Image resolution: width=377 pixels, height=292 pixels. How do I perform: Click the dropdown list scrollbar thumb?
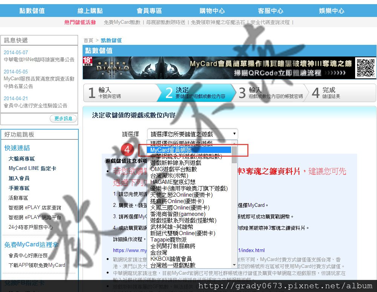click(x=234, y=154)
